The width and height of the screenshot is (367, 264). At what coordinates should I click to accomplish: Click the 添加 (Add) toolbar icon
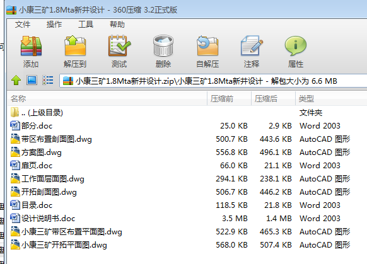[31, 46]
